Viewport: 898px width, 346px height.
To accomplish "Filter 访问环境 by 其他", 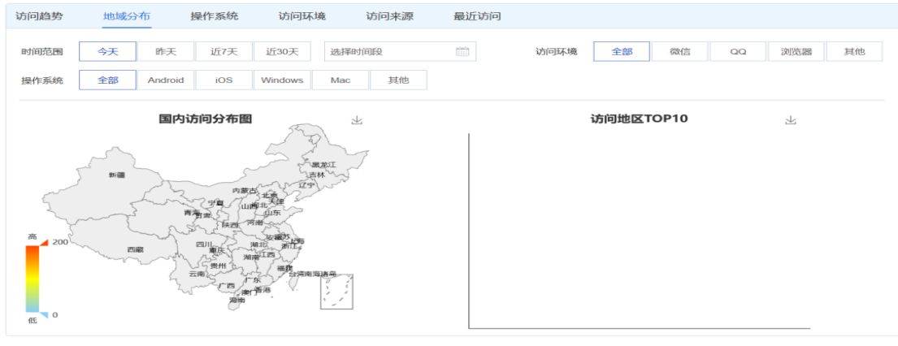I will click(854, 51).
